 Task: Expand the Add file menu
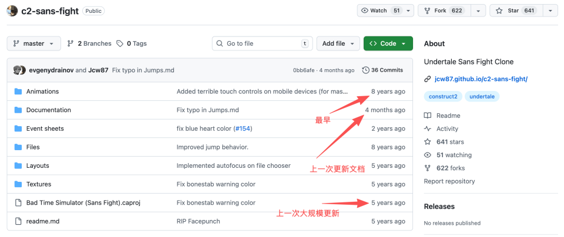pos(338,43)
